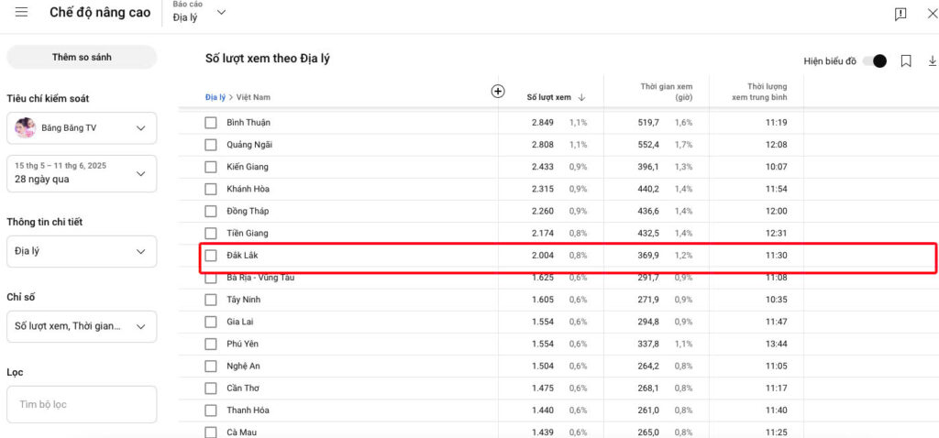Click the download icon beside the bookmark
Viewport: 939px width, 438px height.
pos(933,61)
